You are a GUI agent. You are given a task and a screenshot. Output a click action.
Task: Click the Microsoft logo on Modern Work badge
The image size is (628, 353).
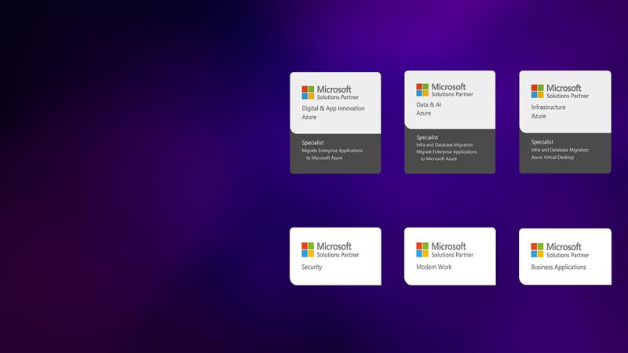click(x=422, y=249)
